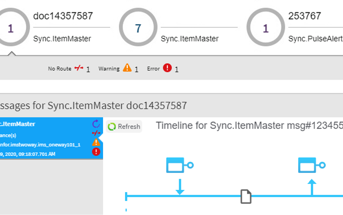The height and width of the screenshot is (215, 343).
Task: Click the timeline start marker
Action: point(126,196)
